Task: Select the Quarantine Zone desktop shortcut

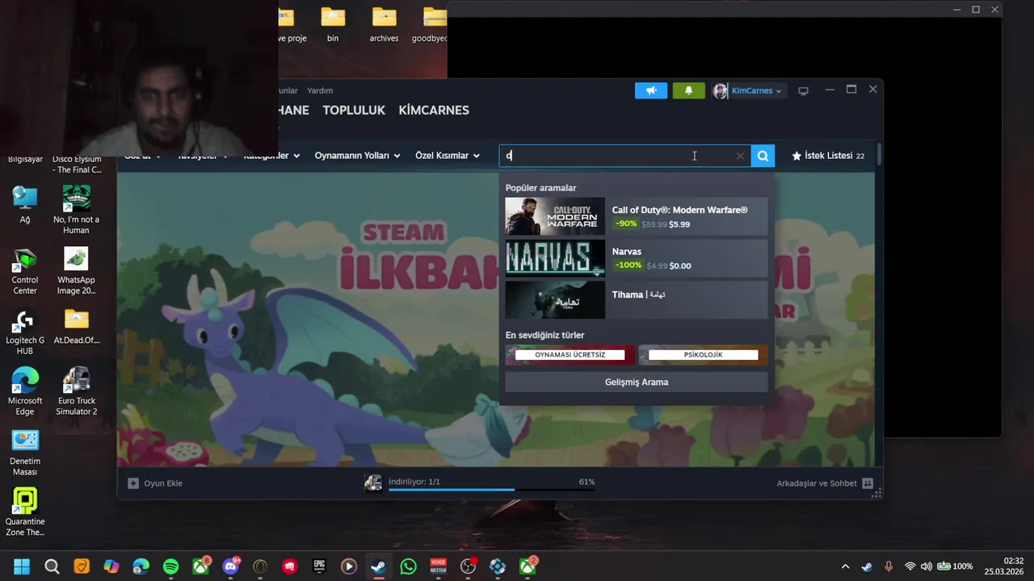Action: click(x=25, y=512)
